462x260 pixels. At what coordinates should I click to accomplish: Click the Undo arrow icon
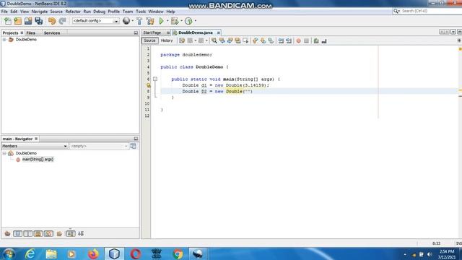pos(52,21)
